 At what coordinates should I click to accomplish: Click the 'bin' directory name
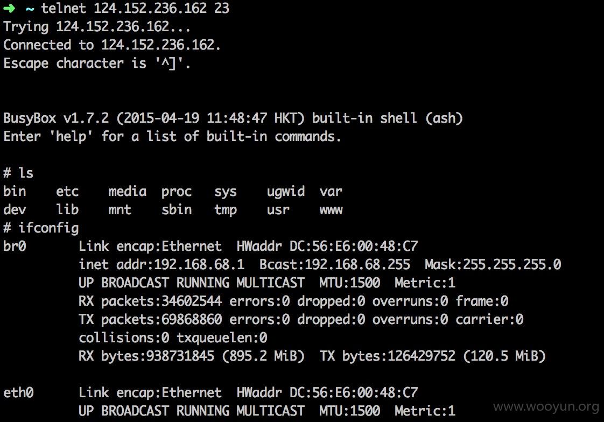click(15, 191)
